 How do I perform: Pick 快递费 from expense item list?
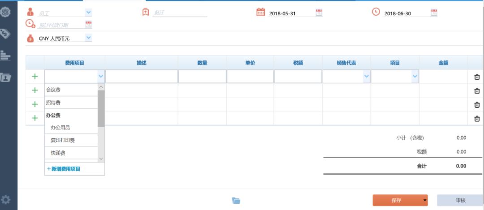(x=58, y=153)
